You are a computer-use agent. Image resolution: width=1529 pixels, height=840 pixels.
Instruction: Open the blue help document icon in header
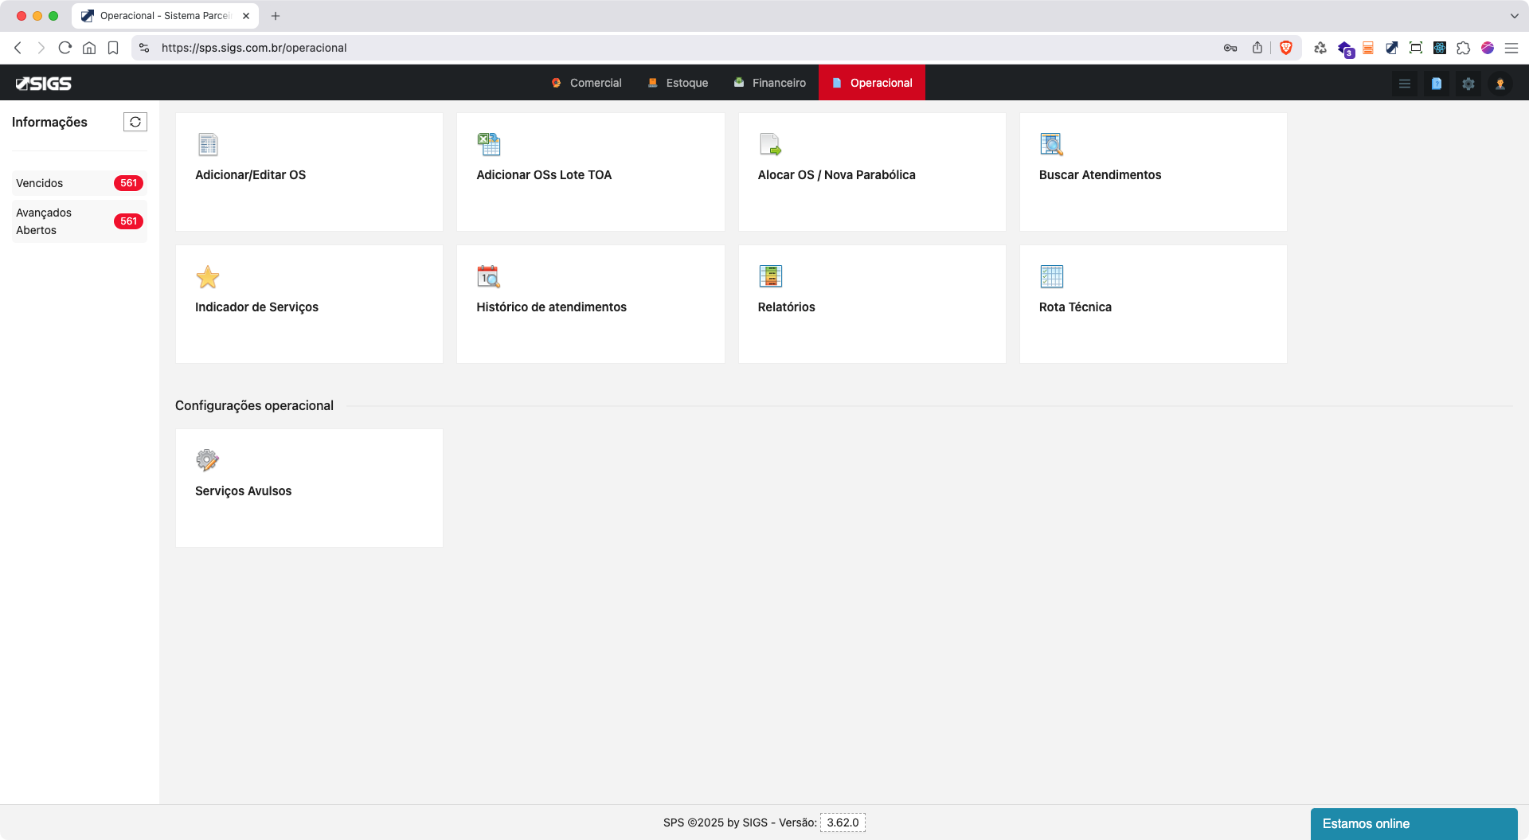[x=1437, y=84]
